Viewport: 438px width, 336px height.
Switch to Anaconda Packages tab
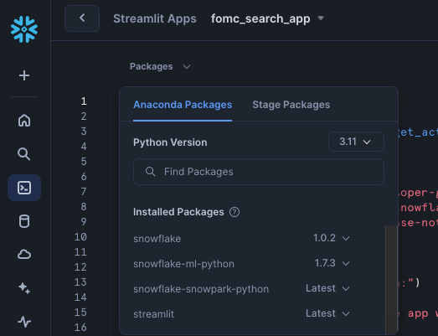tap(183, 105)
